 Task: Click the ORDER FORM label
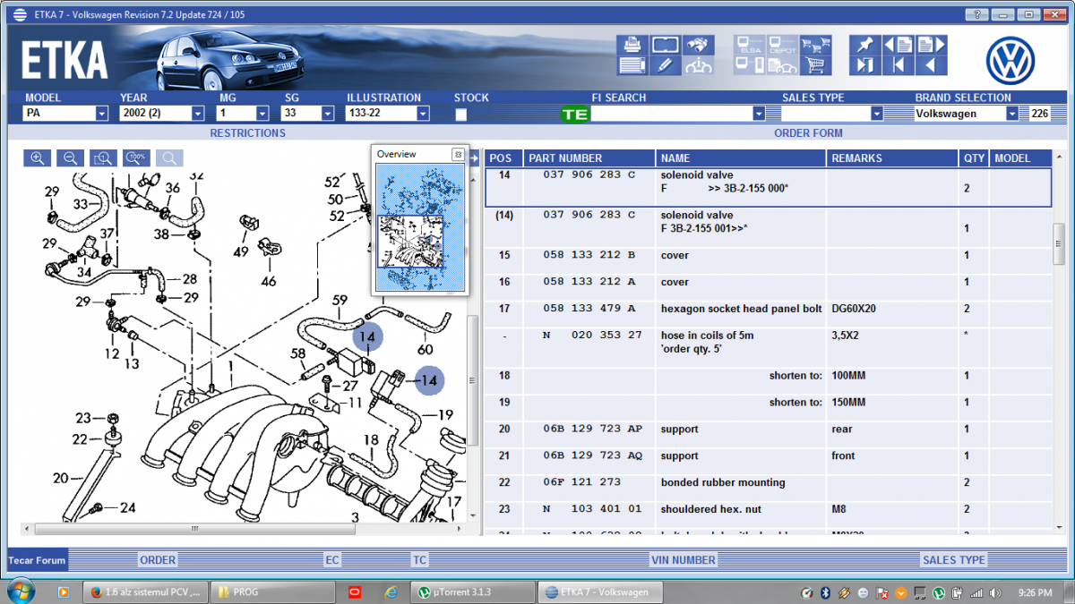[x=808, y=133]
